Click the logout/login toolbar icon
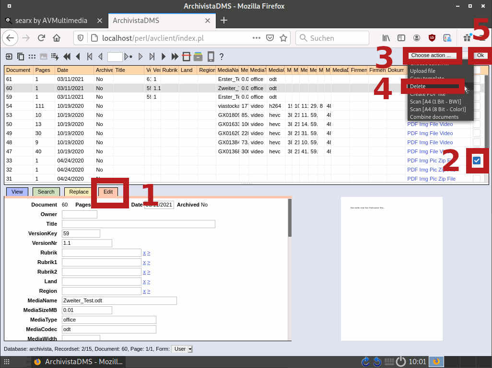Viewport: 492px width, 368px height. (9, 57)
